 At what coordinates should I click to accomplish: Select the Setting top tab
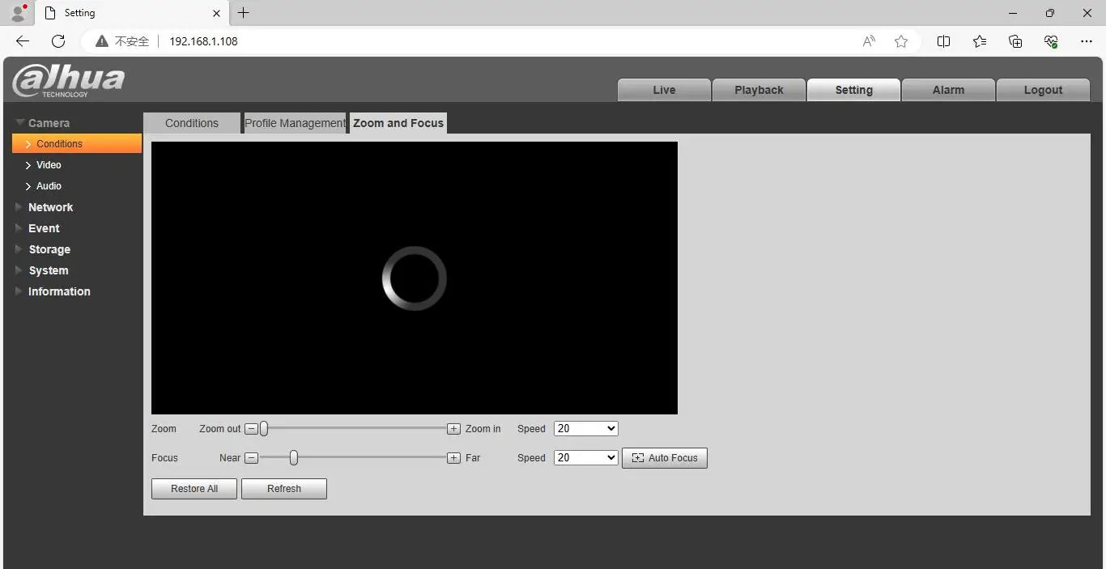tap(853, 90)
